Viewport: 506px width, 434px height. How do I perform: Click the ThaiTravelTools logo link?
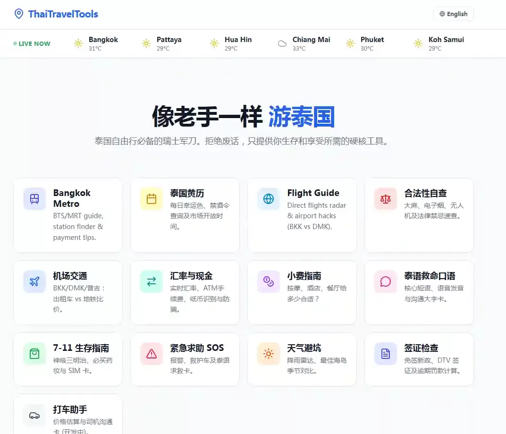pos(56,14)
